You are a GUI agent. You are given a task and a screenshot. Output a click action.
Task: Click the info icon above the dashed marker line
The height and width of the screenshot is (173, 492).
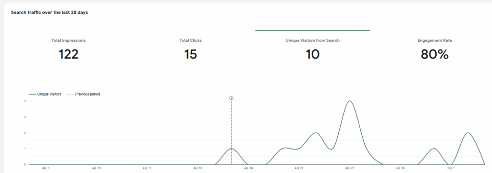coord(231,99)
